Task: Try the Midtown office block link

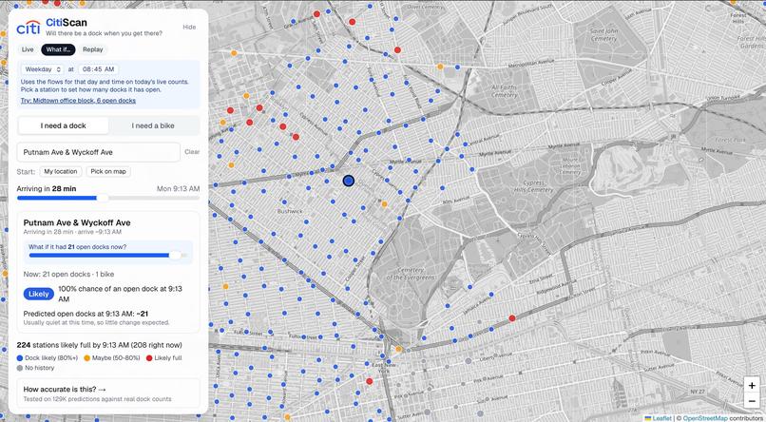Action: tap(78, 101)
